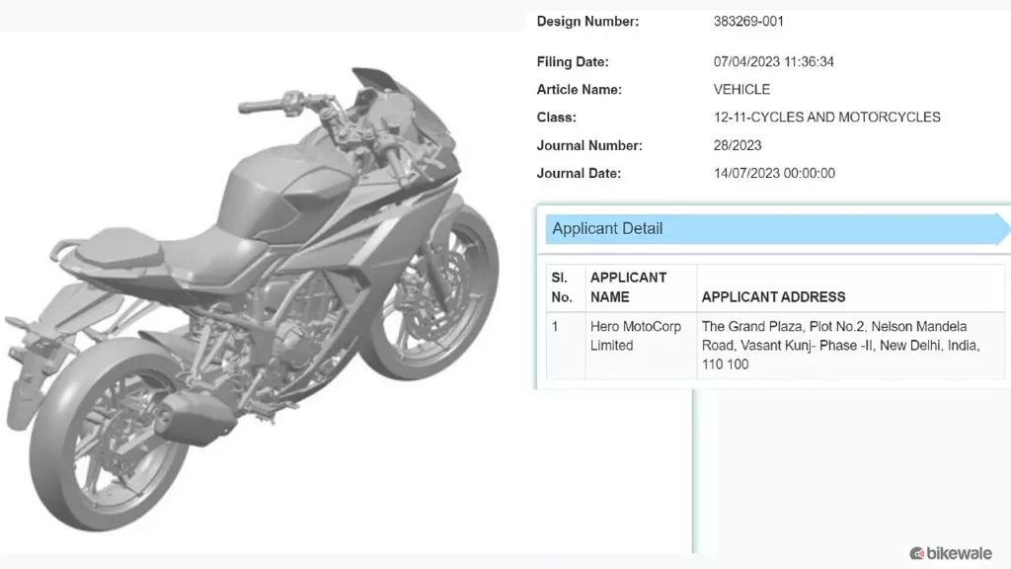This screenshot has height=569, width=1011.
Task: Click the APPLICANT ADDRESS column header
Action: 850,288
